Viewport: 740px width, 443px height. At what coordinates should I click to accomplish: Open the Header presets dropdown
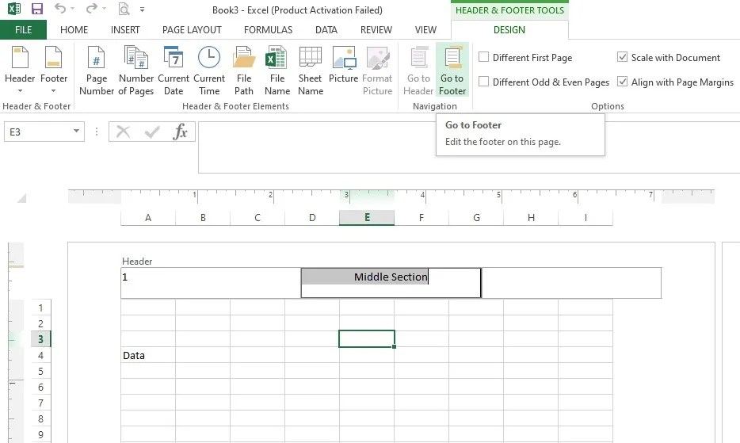[20, 71]
